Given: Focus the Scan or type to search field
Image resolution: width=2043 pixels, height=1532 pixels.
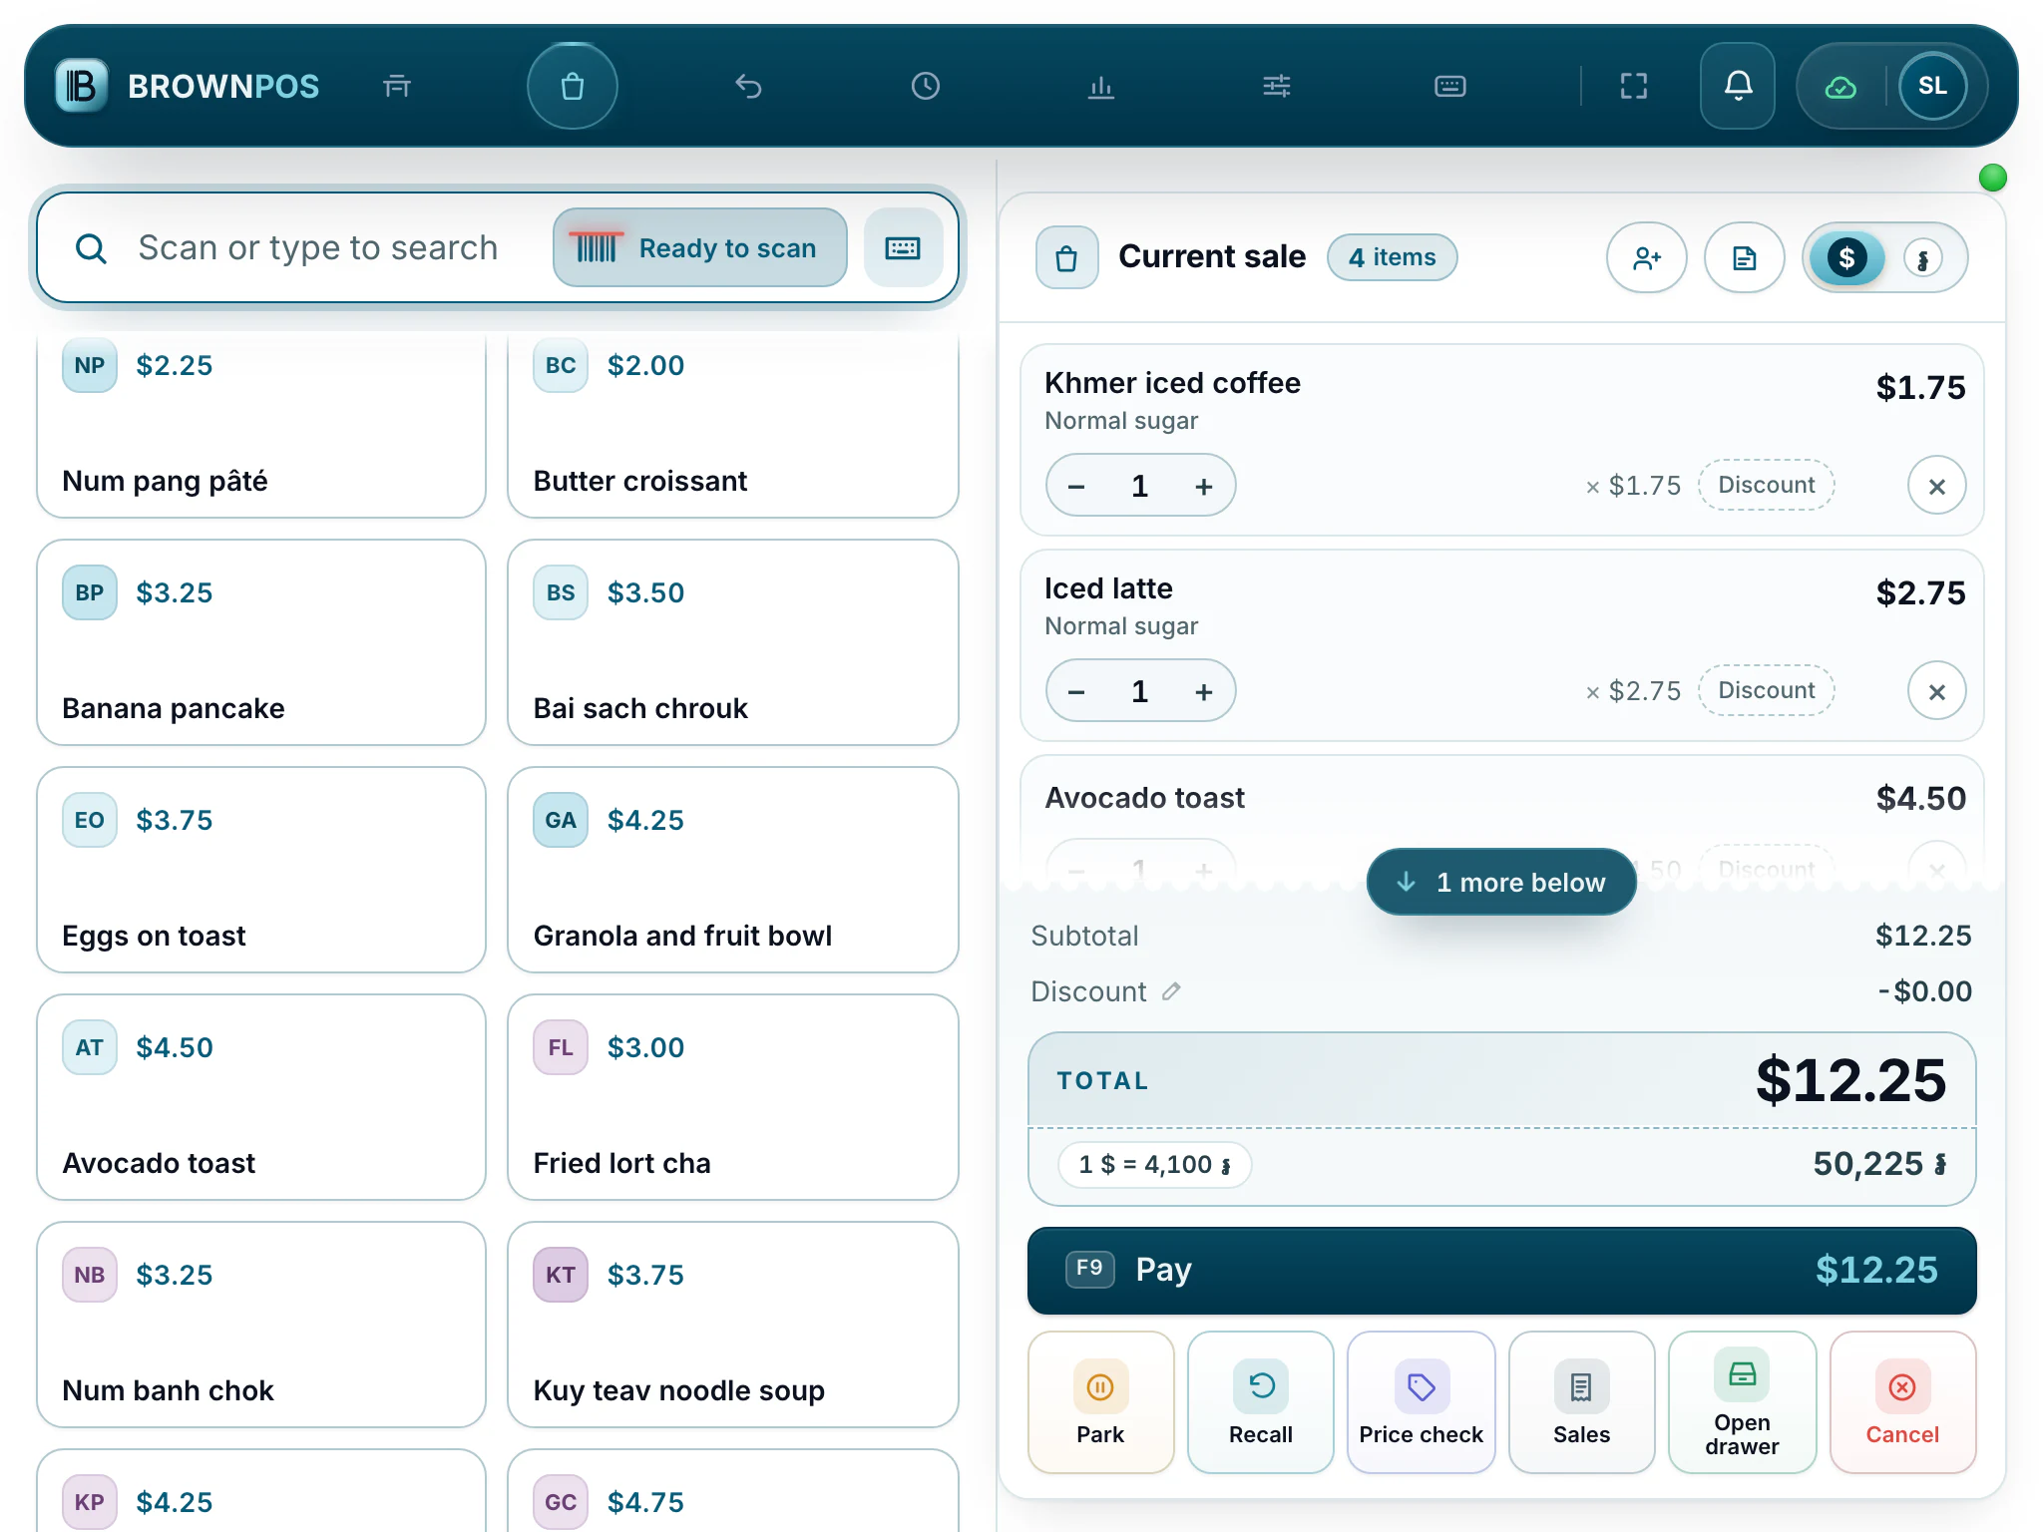Looking at the screenshot, I should coord(318,248).
